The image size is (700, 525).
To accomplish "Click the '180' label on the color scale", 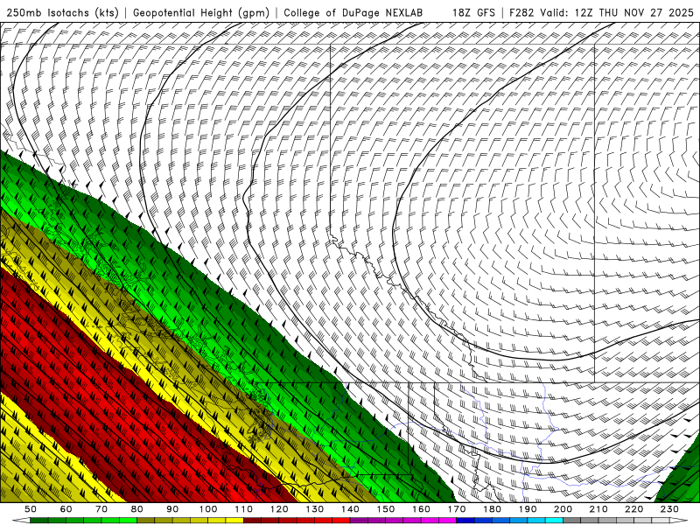I will click(492, 509).
